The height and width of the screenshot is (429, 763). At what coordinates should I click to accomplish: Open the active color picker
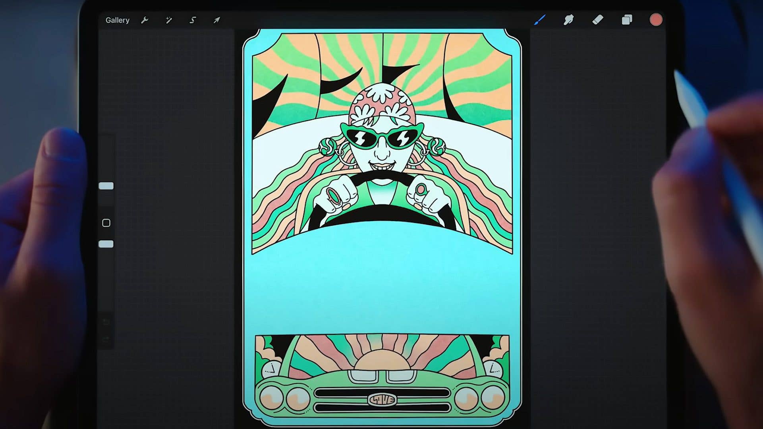pos(655,19)
